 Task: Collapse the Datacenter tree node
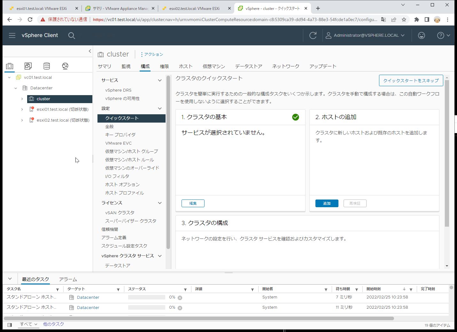click(16, 88)
